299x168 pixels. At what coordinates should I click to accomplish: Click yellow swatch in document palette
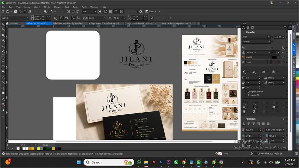pyautogui.click(x=39, y=149)
